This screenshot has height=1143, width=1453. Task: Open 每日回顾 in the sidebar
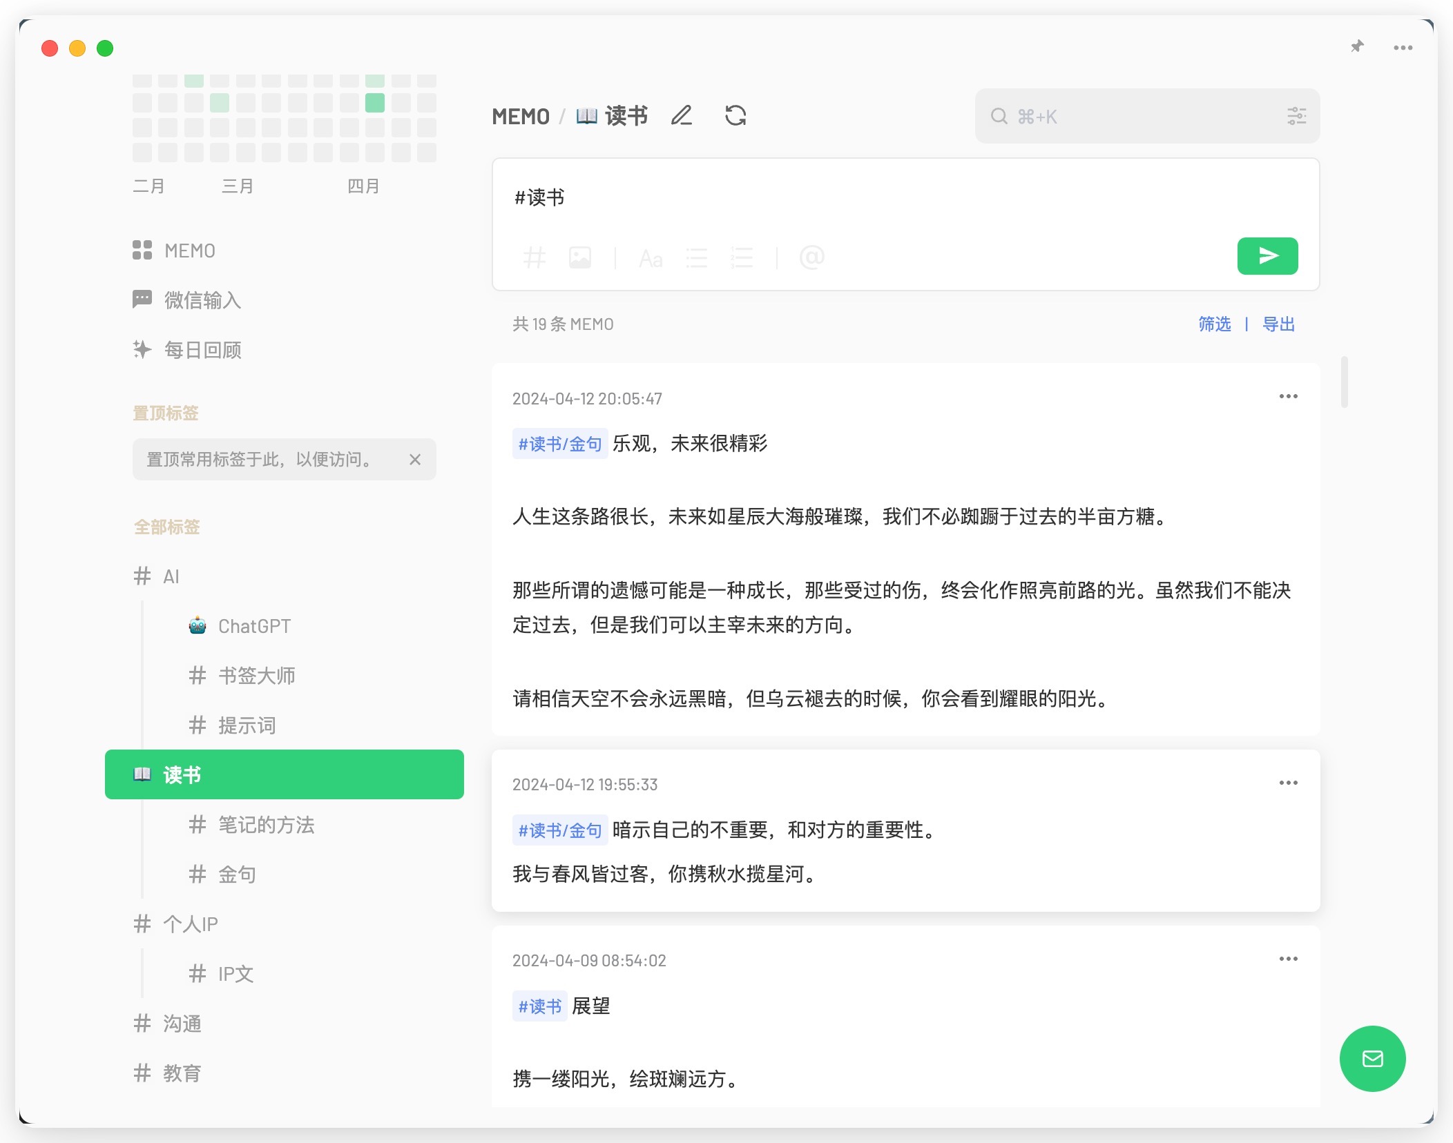coord(202,350)
